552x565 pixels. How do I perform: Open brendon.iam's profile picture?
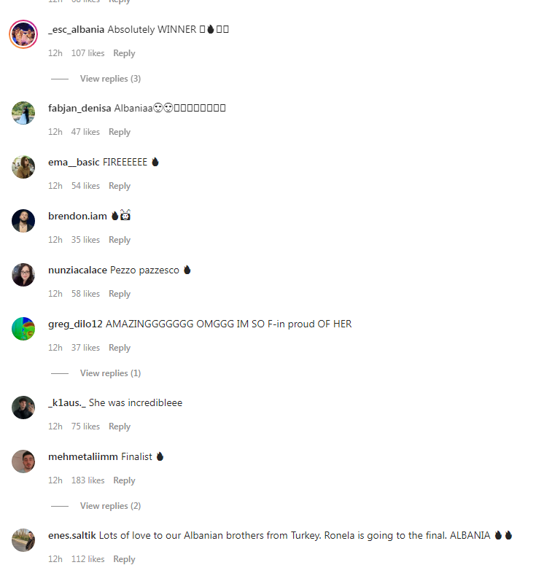[23, 221]
